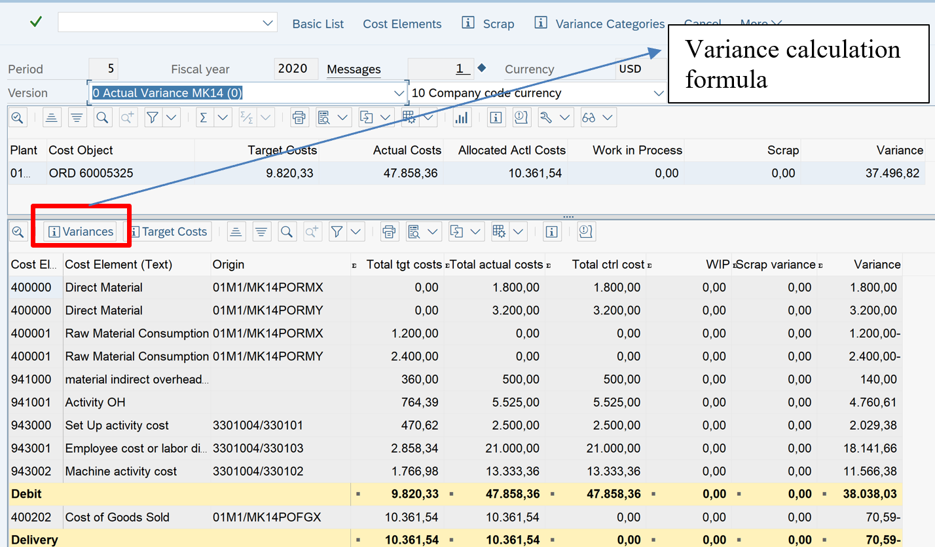Click sort ascending icon in lower toolbar

236,231
